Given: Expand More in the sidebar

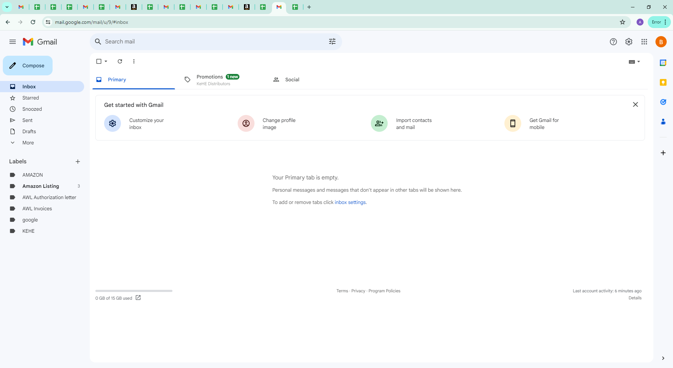Looking at the screenshot, I should 42,143.
